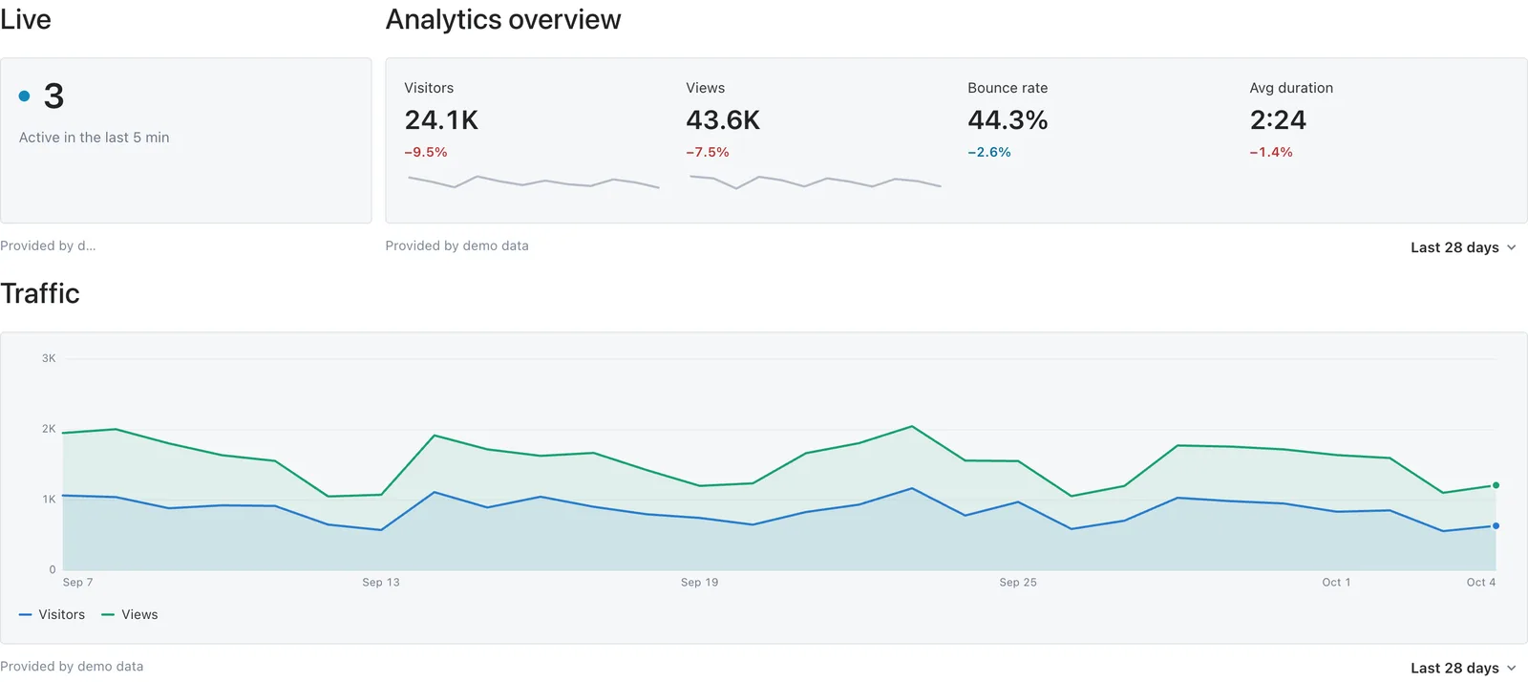The image size is (1528, 682).
Task: Click the Analytics overview heading
Action: tap(503, 19)
